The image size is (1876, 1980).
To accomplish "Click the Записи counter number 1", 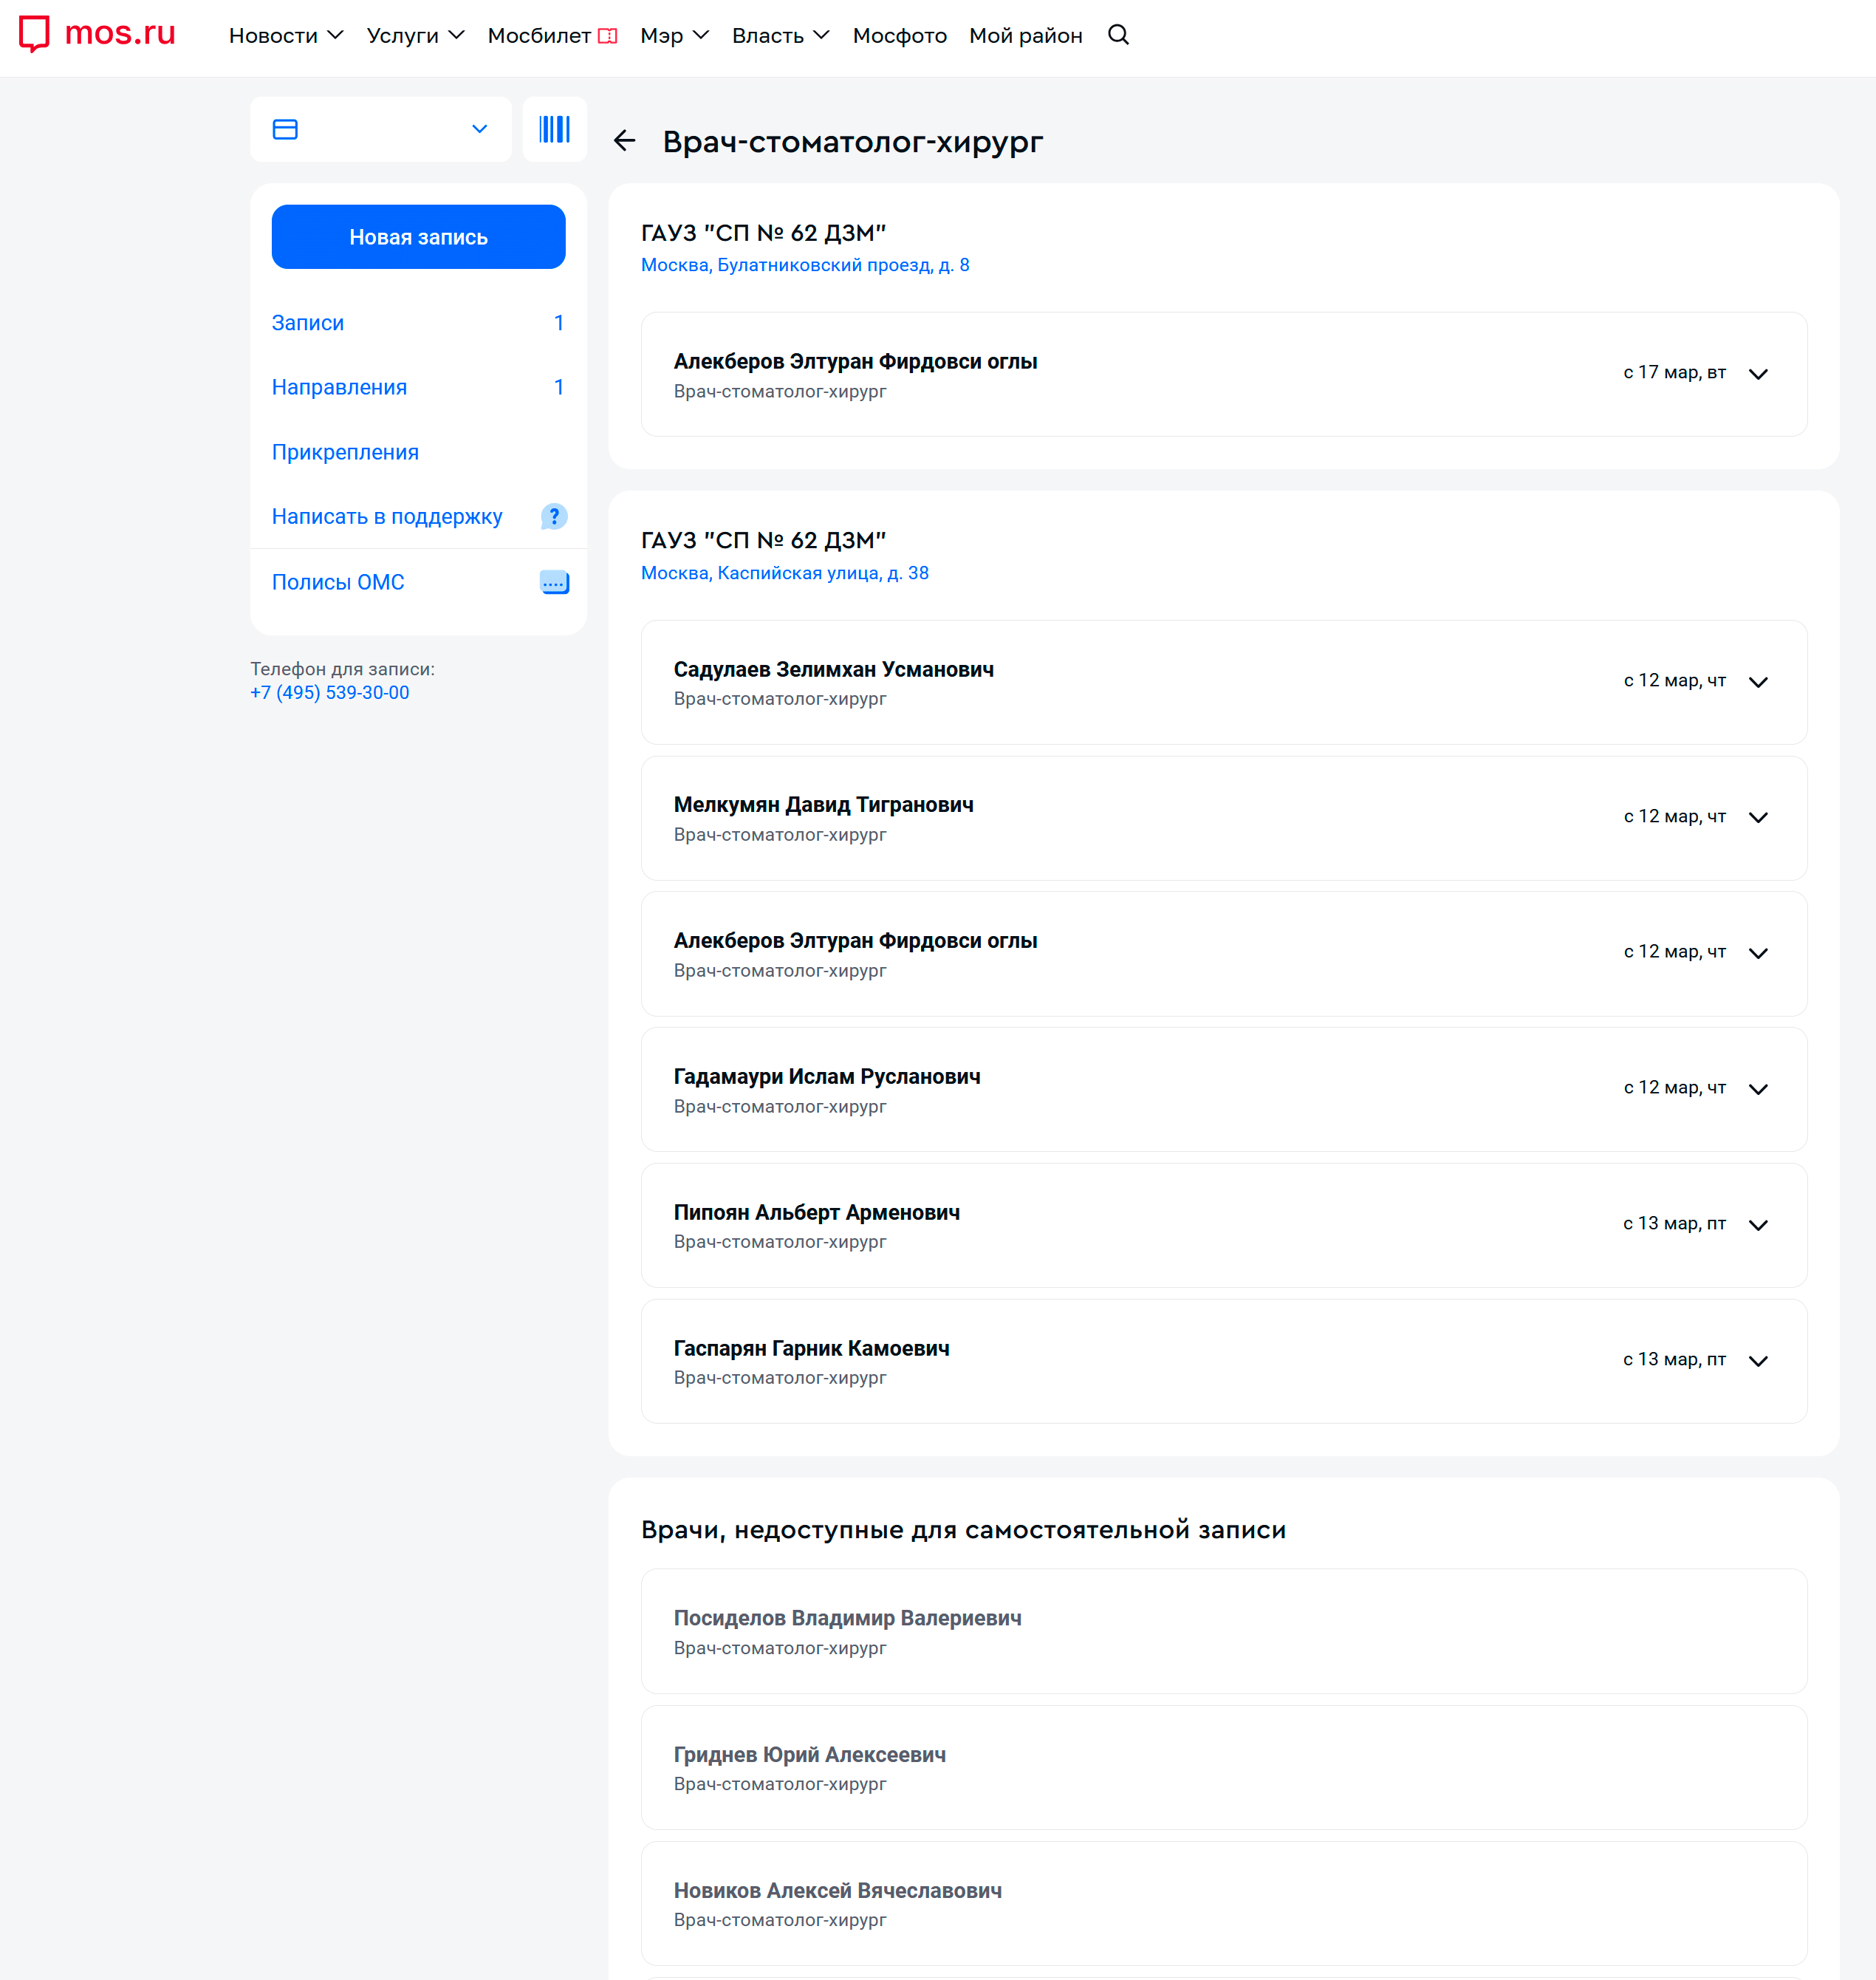I will click(559, 323).
